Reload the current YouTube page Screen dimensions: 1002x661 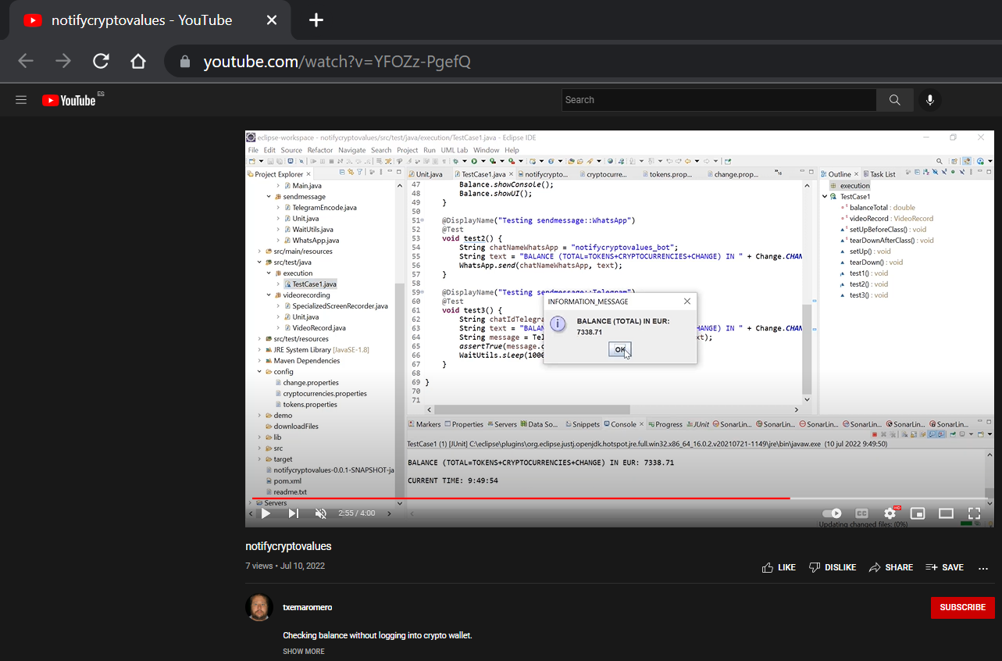point(101,62)
